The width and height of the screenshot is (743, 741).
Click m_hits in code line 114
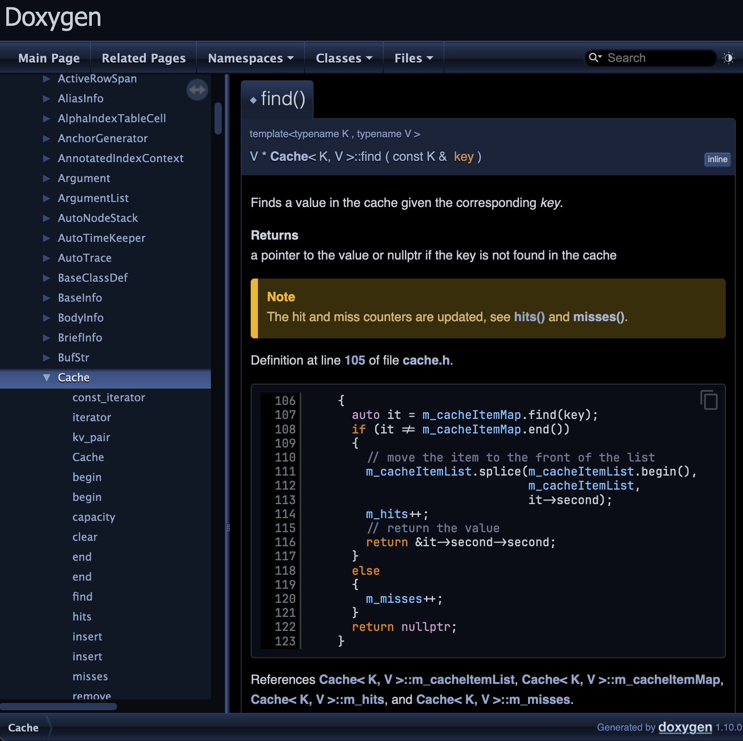386,514
